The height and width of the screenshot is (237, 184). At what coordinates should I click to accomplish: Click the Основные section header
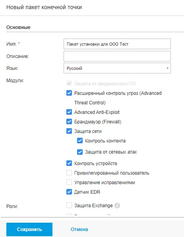pos(18,27)
